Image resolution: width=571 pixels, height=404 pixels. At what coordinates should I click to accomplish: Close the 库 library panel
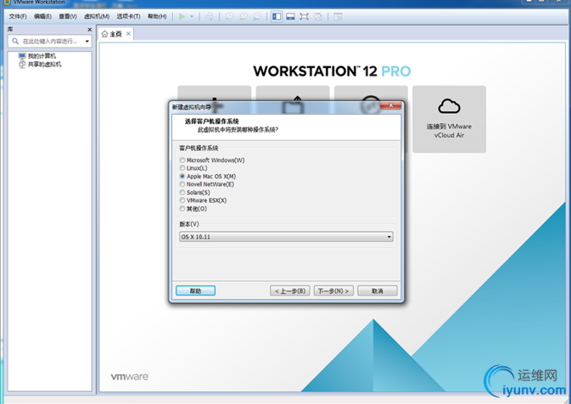click(90, 30)
